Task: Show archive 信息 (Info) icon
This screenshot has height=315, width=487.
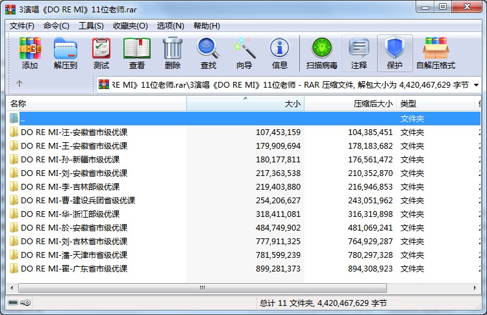Action: click(279, 48)
